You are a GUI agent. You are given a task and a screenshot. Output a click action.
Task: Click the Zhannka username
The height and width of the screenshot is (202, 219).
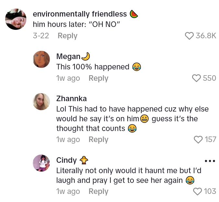click(72, 99)
